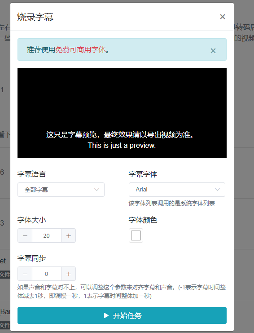Click the chevron arrow in the subtitle language dropdown
Image resolution: width=254 pixels, height=333 pixels.
tap(96, 190)
